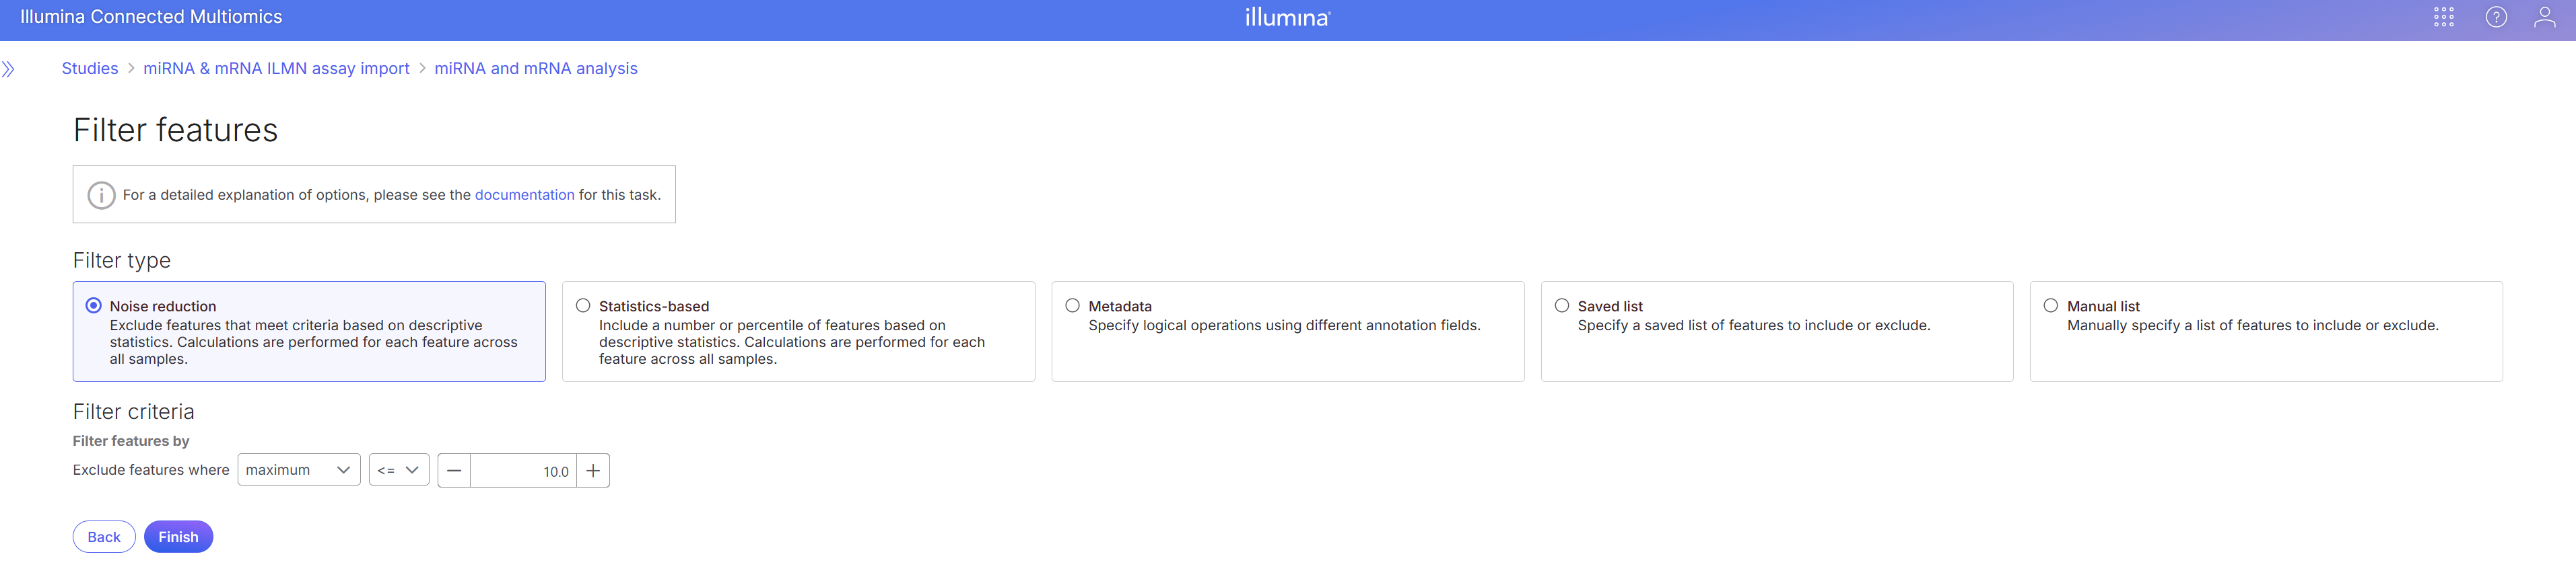Choose the Metadata filter type

pos(1072,305)
